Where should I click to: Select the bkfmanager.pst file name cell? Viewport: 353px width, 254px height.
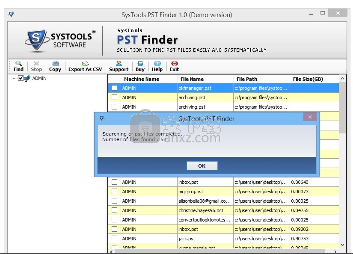(x=205, y=88)
